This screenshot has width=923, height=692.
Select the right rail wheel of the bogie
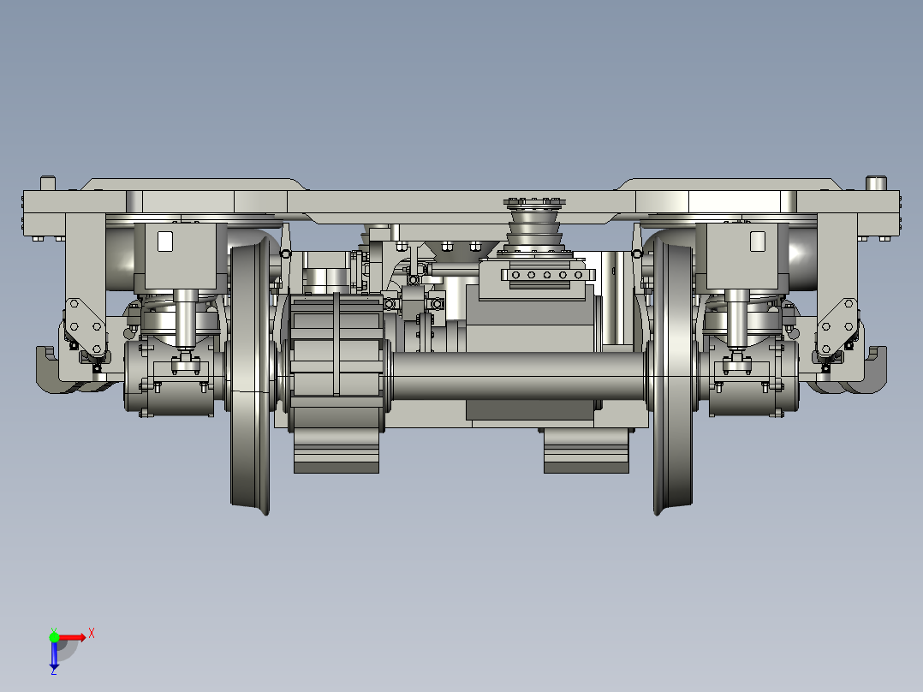(673, 376)
